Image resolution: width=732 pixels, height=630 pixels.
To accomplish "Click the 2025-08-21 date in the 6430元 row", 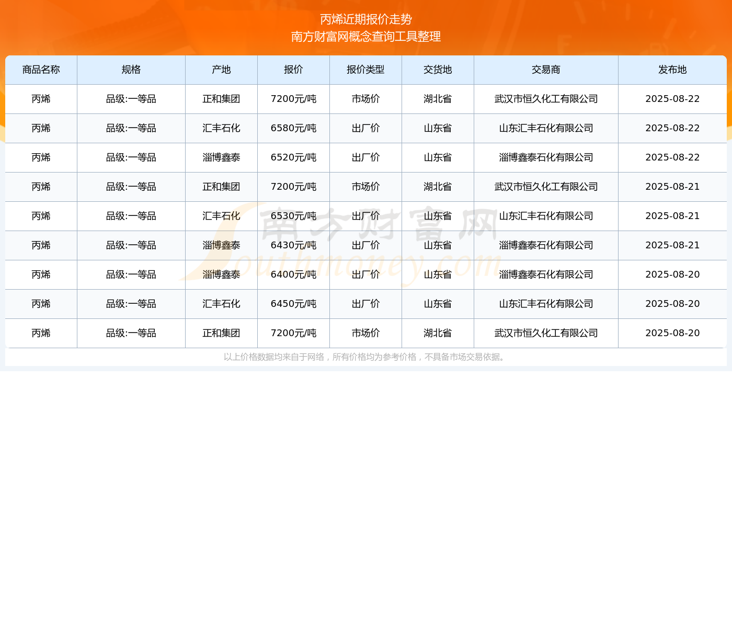I will (672, 245).
